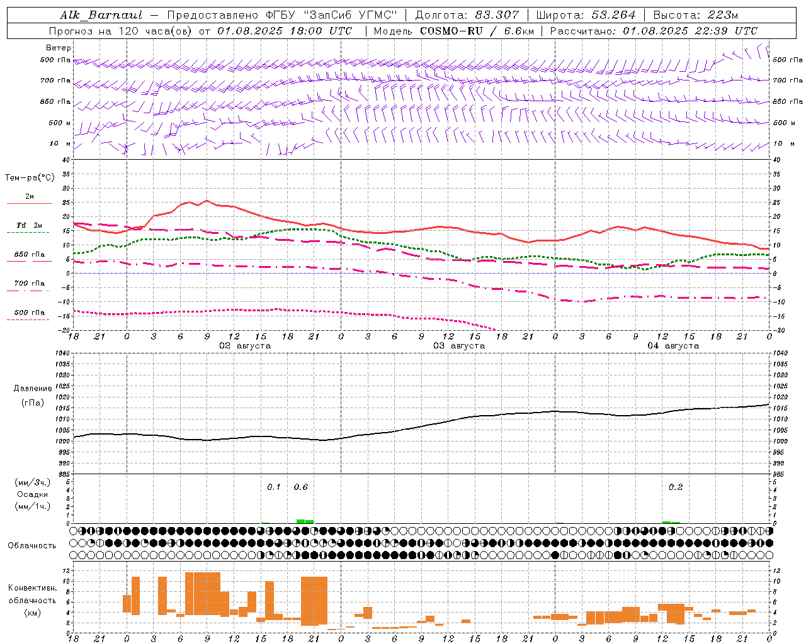
Task: Click the red solid line under 2м legend
Action: click(x=29, y=204)
